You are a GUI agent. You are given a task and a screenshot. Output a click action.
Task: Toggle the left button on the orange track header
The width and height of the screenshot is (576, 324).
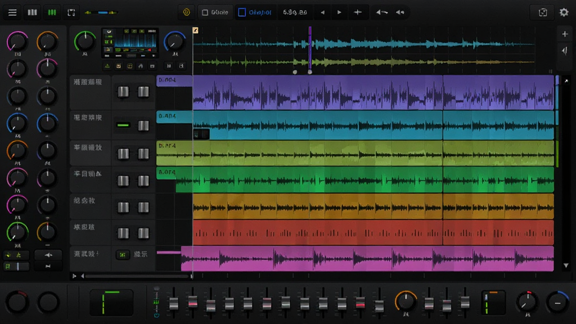click(123, 207)
